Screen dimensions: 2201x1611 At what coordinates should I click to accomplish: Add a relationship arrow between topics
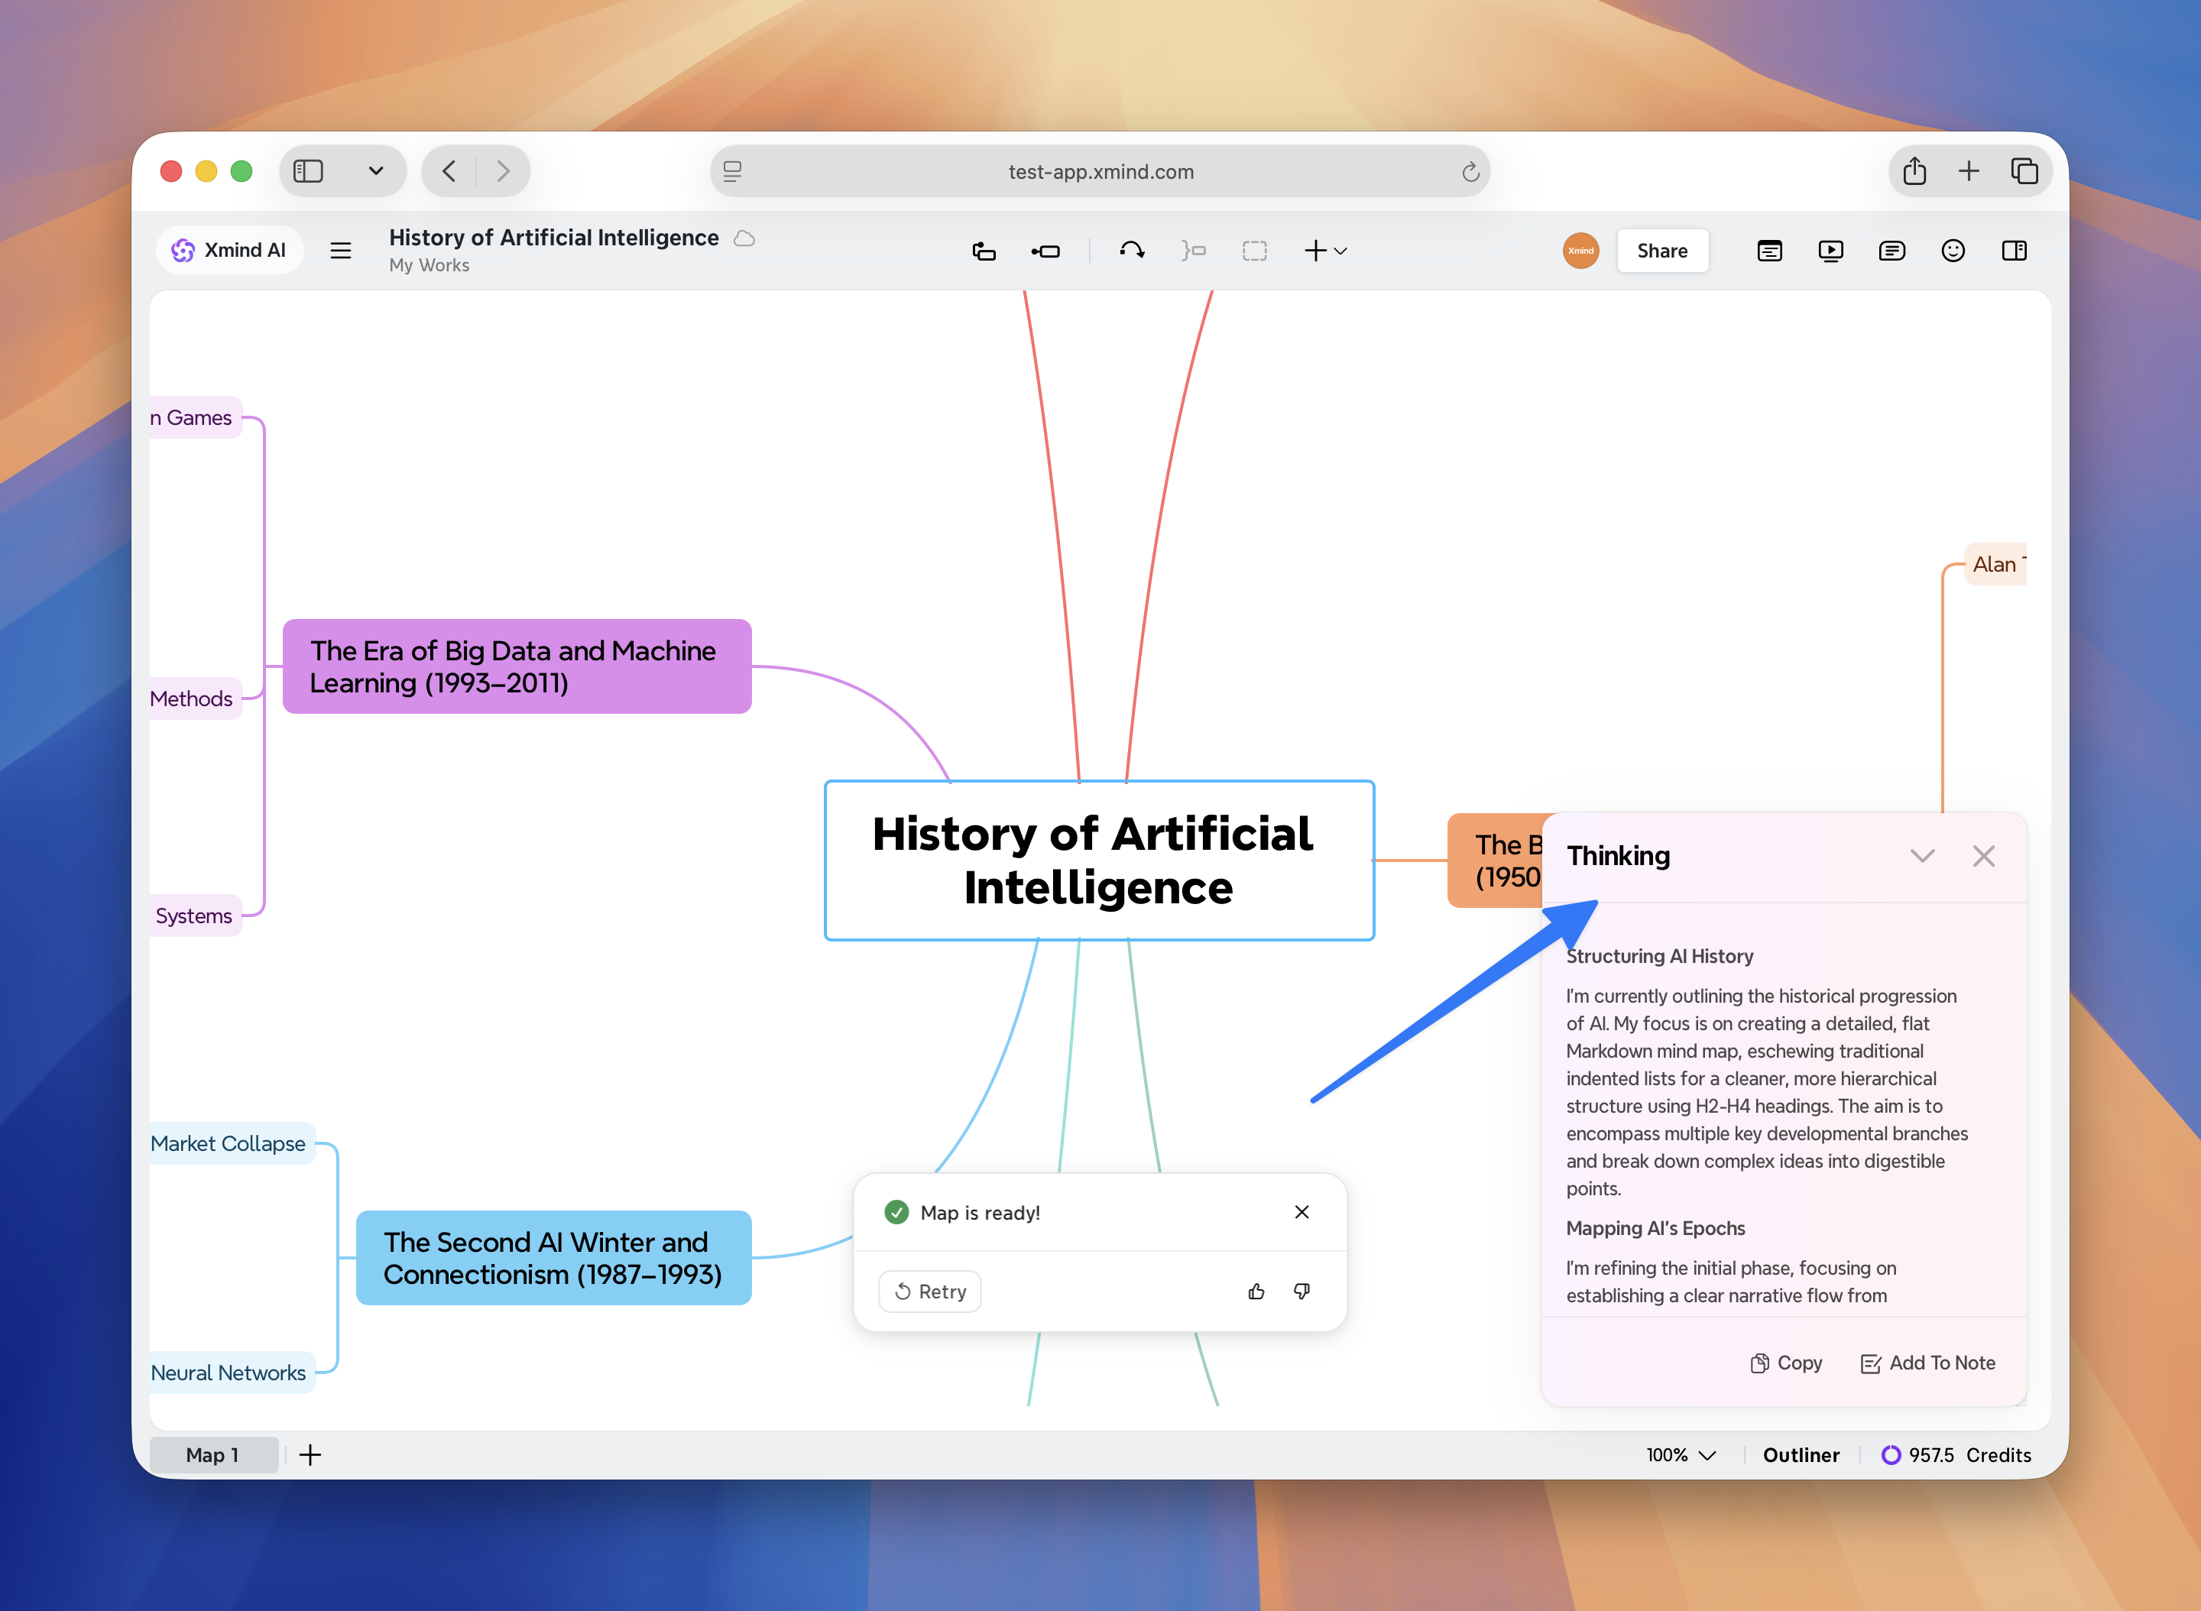1132,251
